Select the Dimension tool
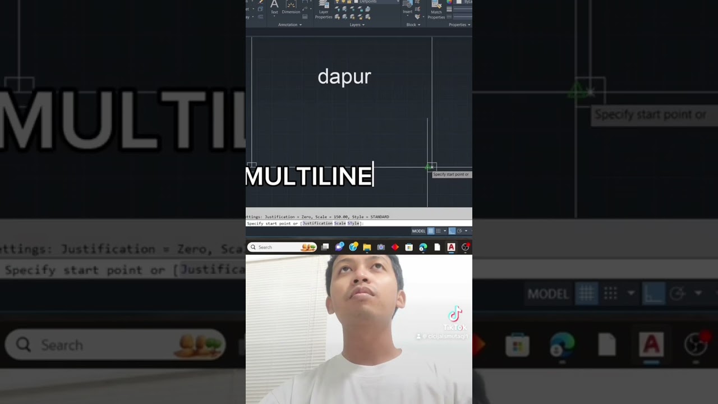Viewport: 718px width, 404px height. pyautogui.click(x=291, y=7)
